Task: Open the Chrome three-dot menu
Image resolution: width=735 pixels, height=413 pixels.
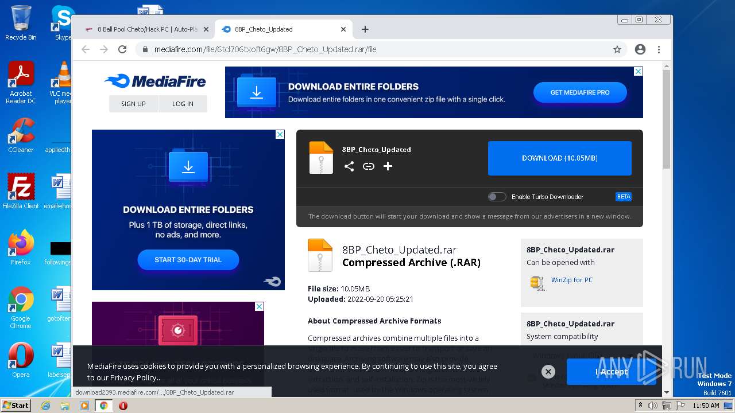Action: (x=659, y=49)
